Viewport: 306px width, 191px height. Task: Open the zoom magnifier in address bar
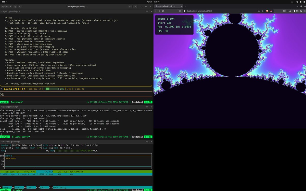tap(259, 11)
